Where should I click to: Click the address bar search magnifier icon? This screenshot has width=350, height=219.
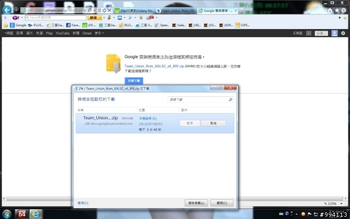click(x=90, y=10)
